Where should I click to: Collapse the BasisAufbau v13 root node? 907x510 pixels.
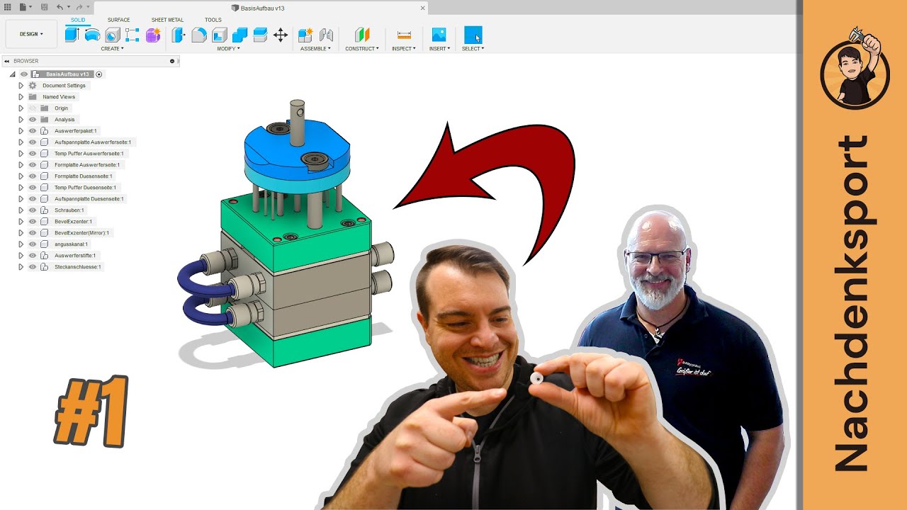[x=12, y=74]
